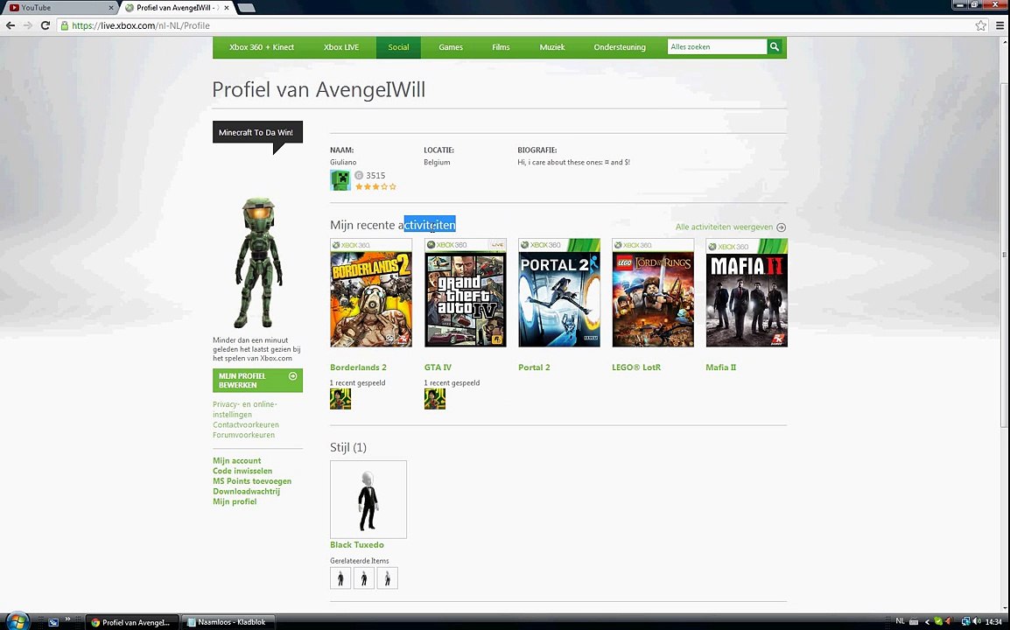
Task: Click Profiel van Avengel taskbar button
Action: 131,622
